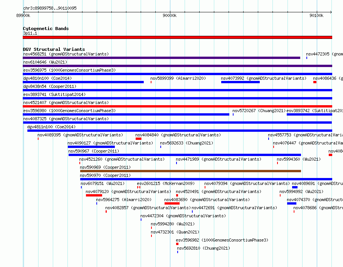The width and height of the screenshot is (343, 267).
Task: Click the blue bar beneath nsv4090127
Action: pyautogui.click(x=91, y=147)
